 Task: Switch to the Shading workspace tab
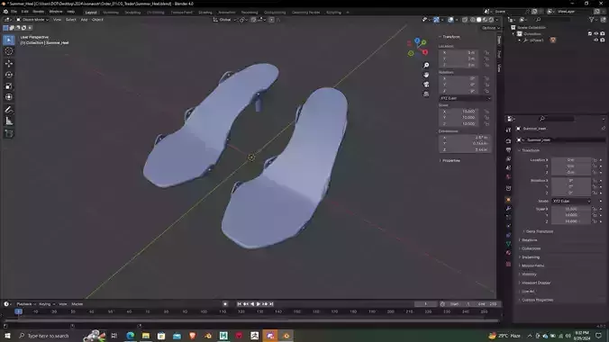205,13
